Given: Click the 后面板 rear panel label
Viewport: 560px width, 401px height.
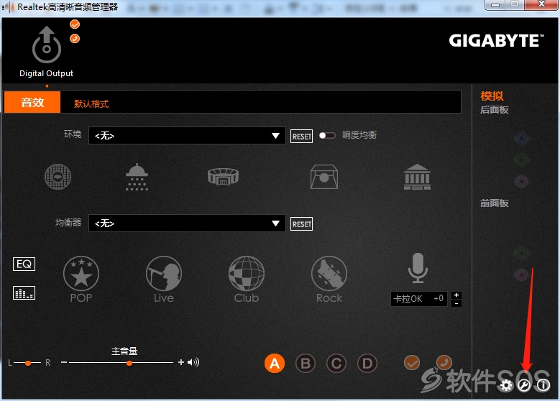Looking at the screenshot, I should pos(495,110).
